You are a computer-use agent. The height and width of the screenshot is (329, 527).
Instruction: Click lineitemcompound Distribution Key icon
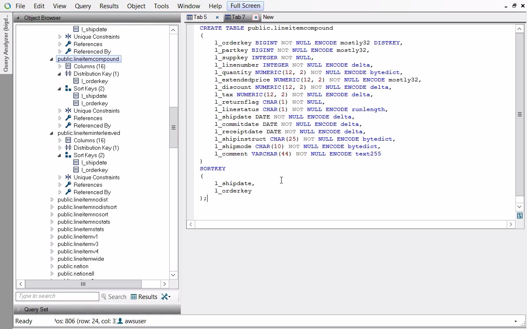68,74
